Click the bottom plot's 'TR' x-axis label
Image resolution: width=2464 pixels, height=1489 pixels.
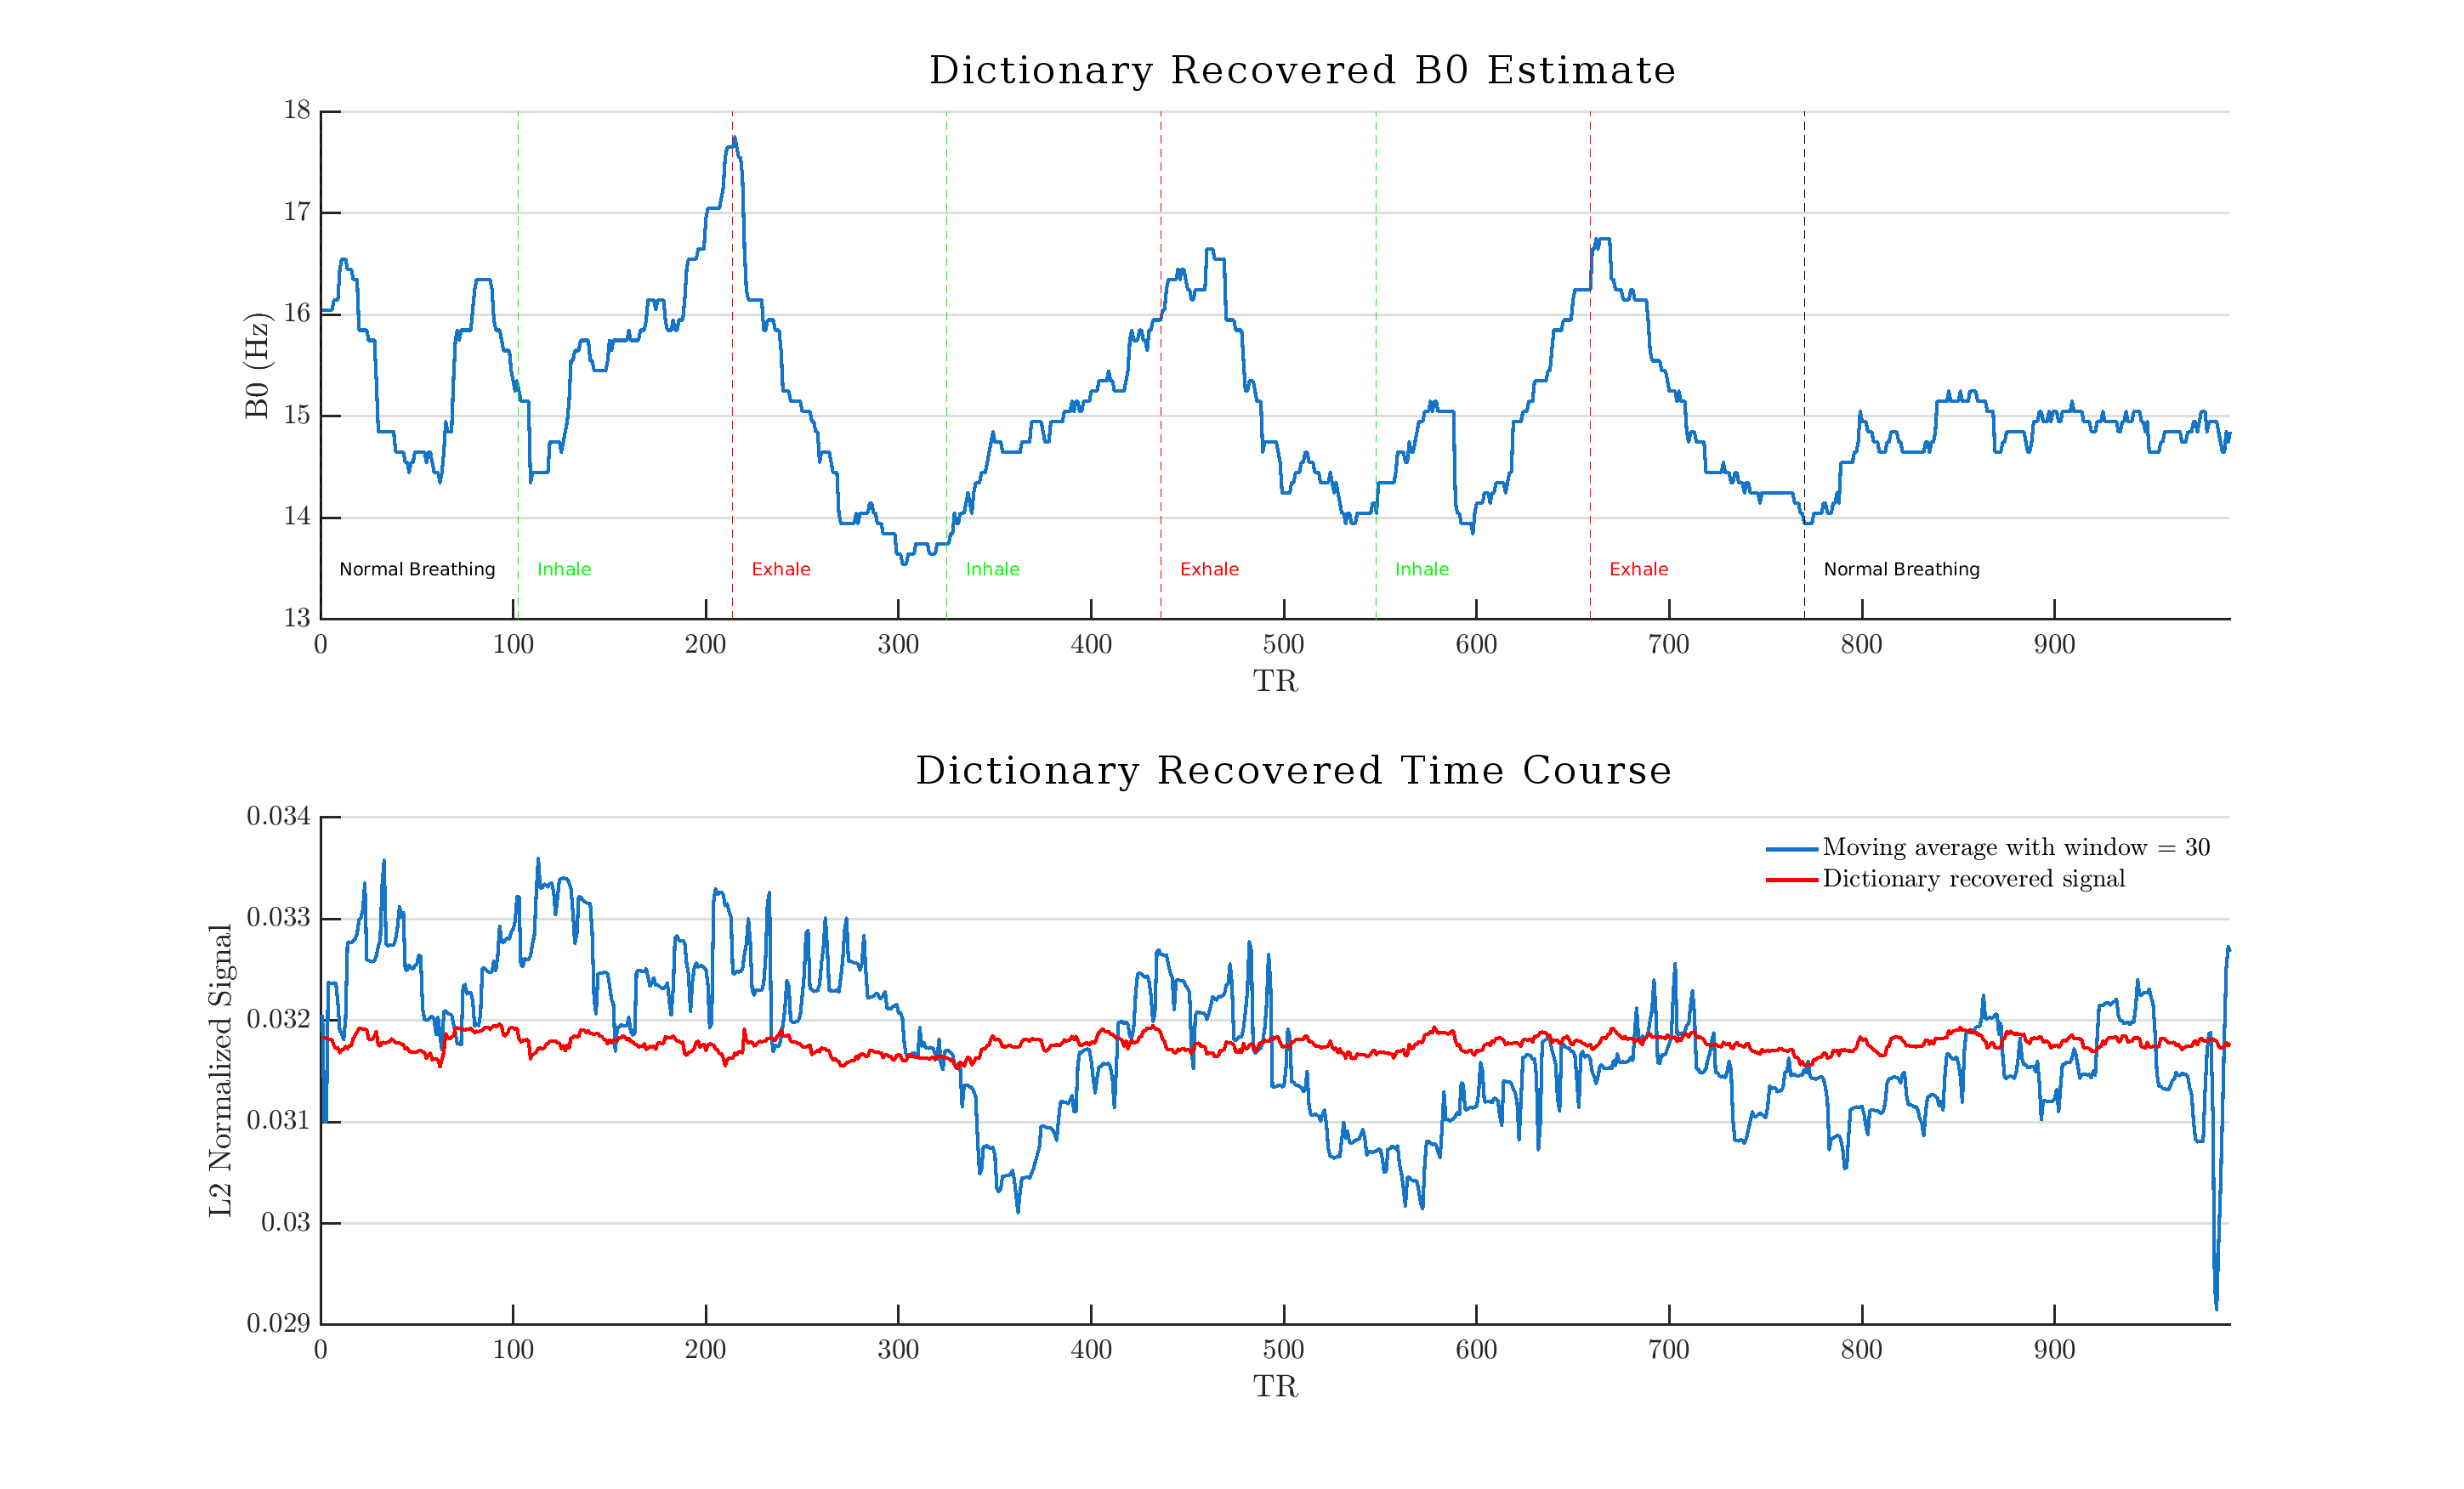pyautogui.click(x=1275, y=1387)
